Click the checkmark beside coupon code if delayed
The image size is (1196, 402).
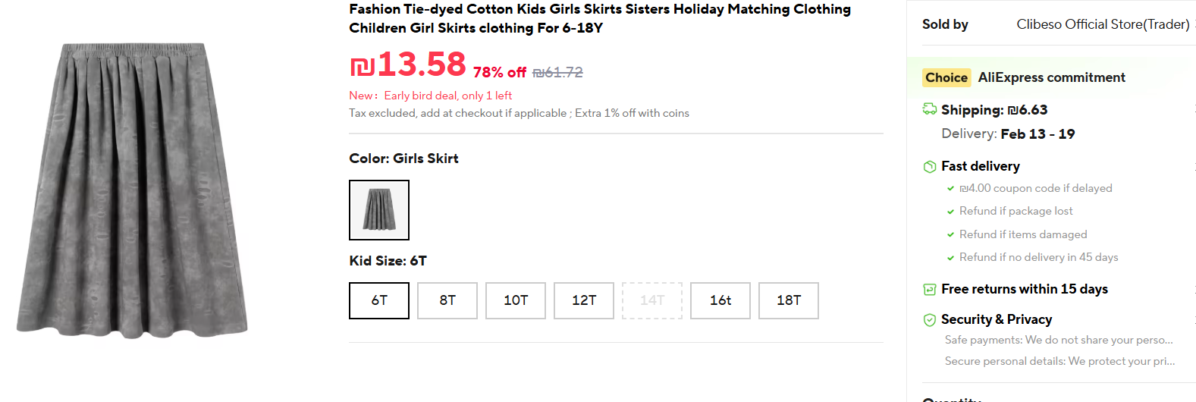pos(950,188)
